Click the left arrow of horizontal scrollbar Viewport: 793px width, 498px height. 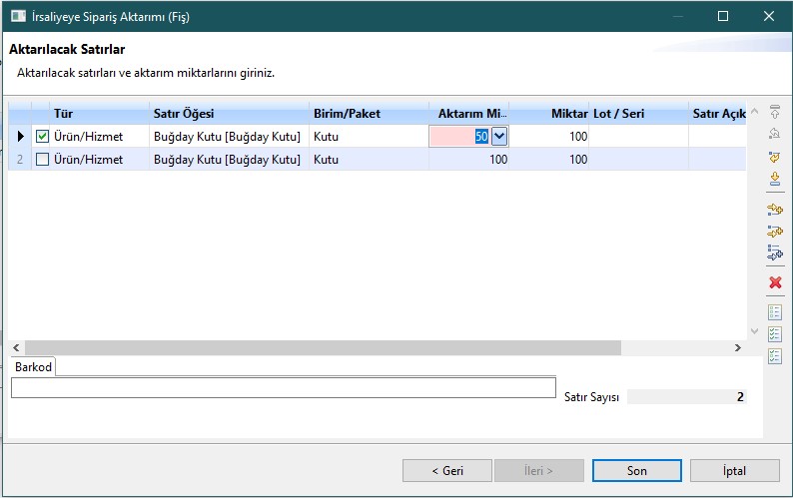16,348
